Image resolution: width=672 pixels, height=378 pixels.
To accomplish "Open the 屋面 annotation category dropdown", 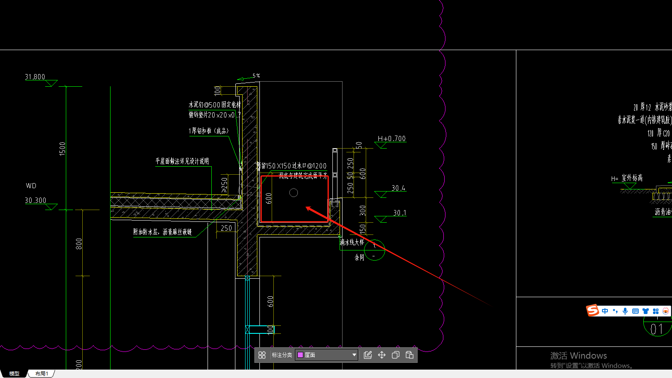I will pyautogui.click(x=327, y=355).
